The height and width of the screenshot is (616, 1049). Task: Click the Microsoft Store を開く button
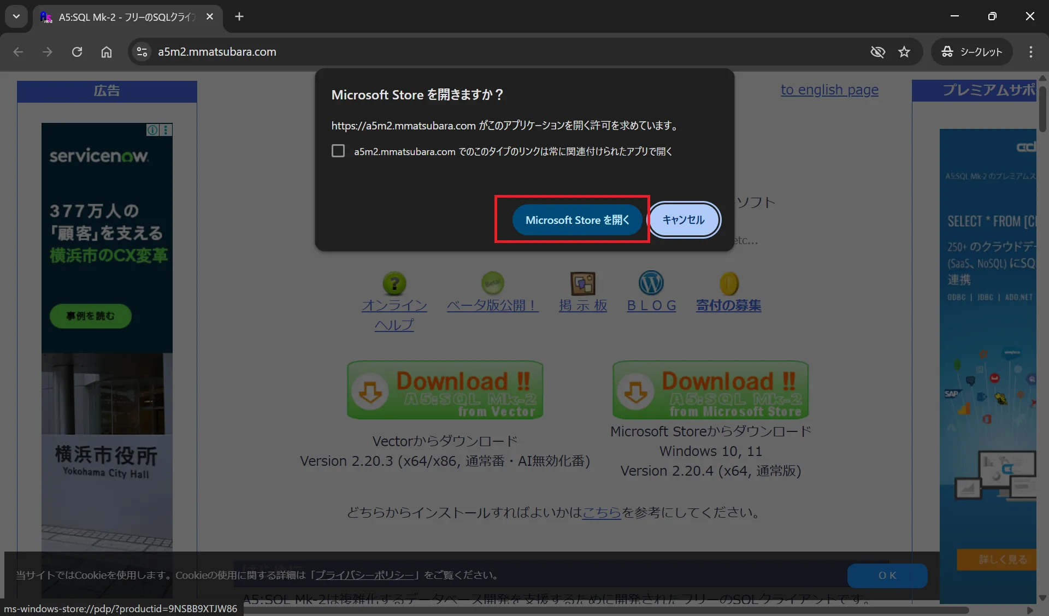coord(577,220)
